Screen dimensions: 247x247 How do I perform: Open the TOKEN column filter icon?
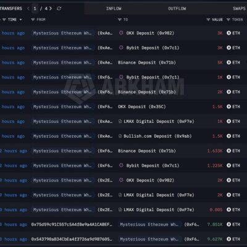[228, 20]
